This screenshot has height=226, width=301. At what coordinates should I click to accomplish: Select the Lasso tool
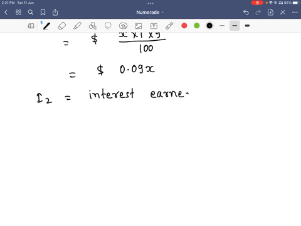108,26
